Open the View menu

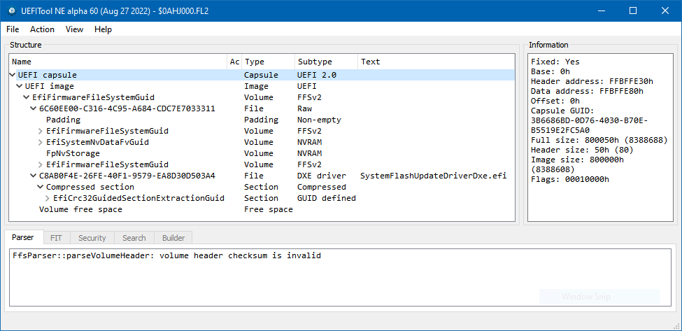click(x=74, y=29)
